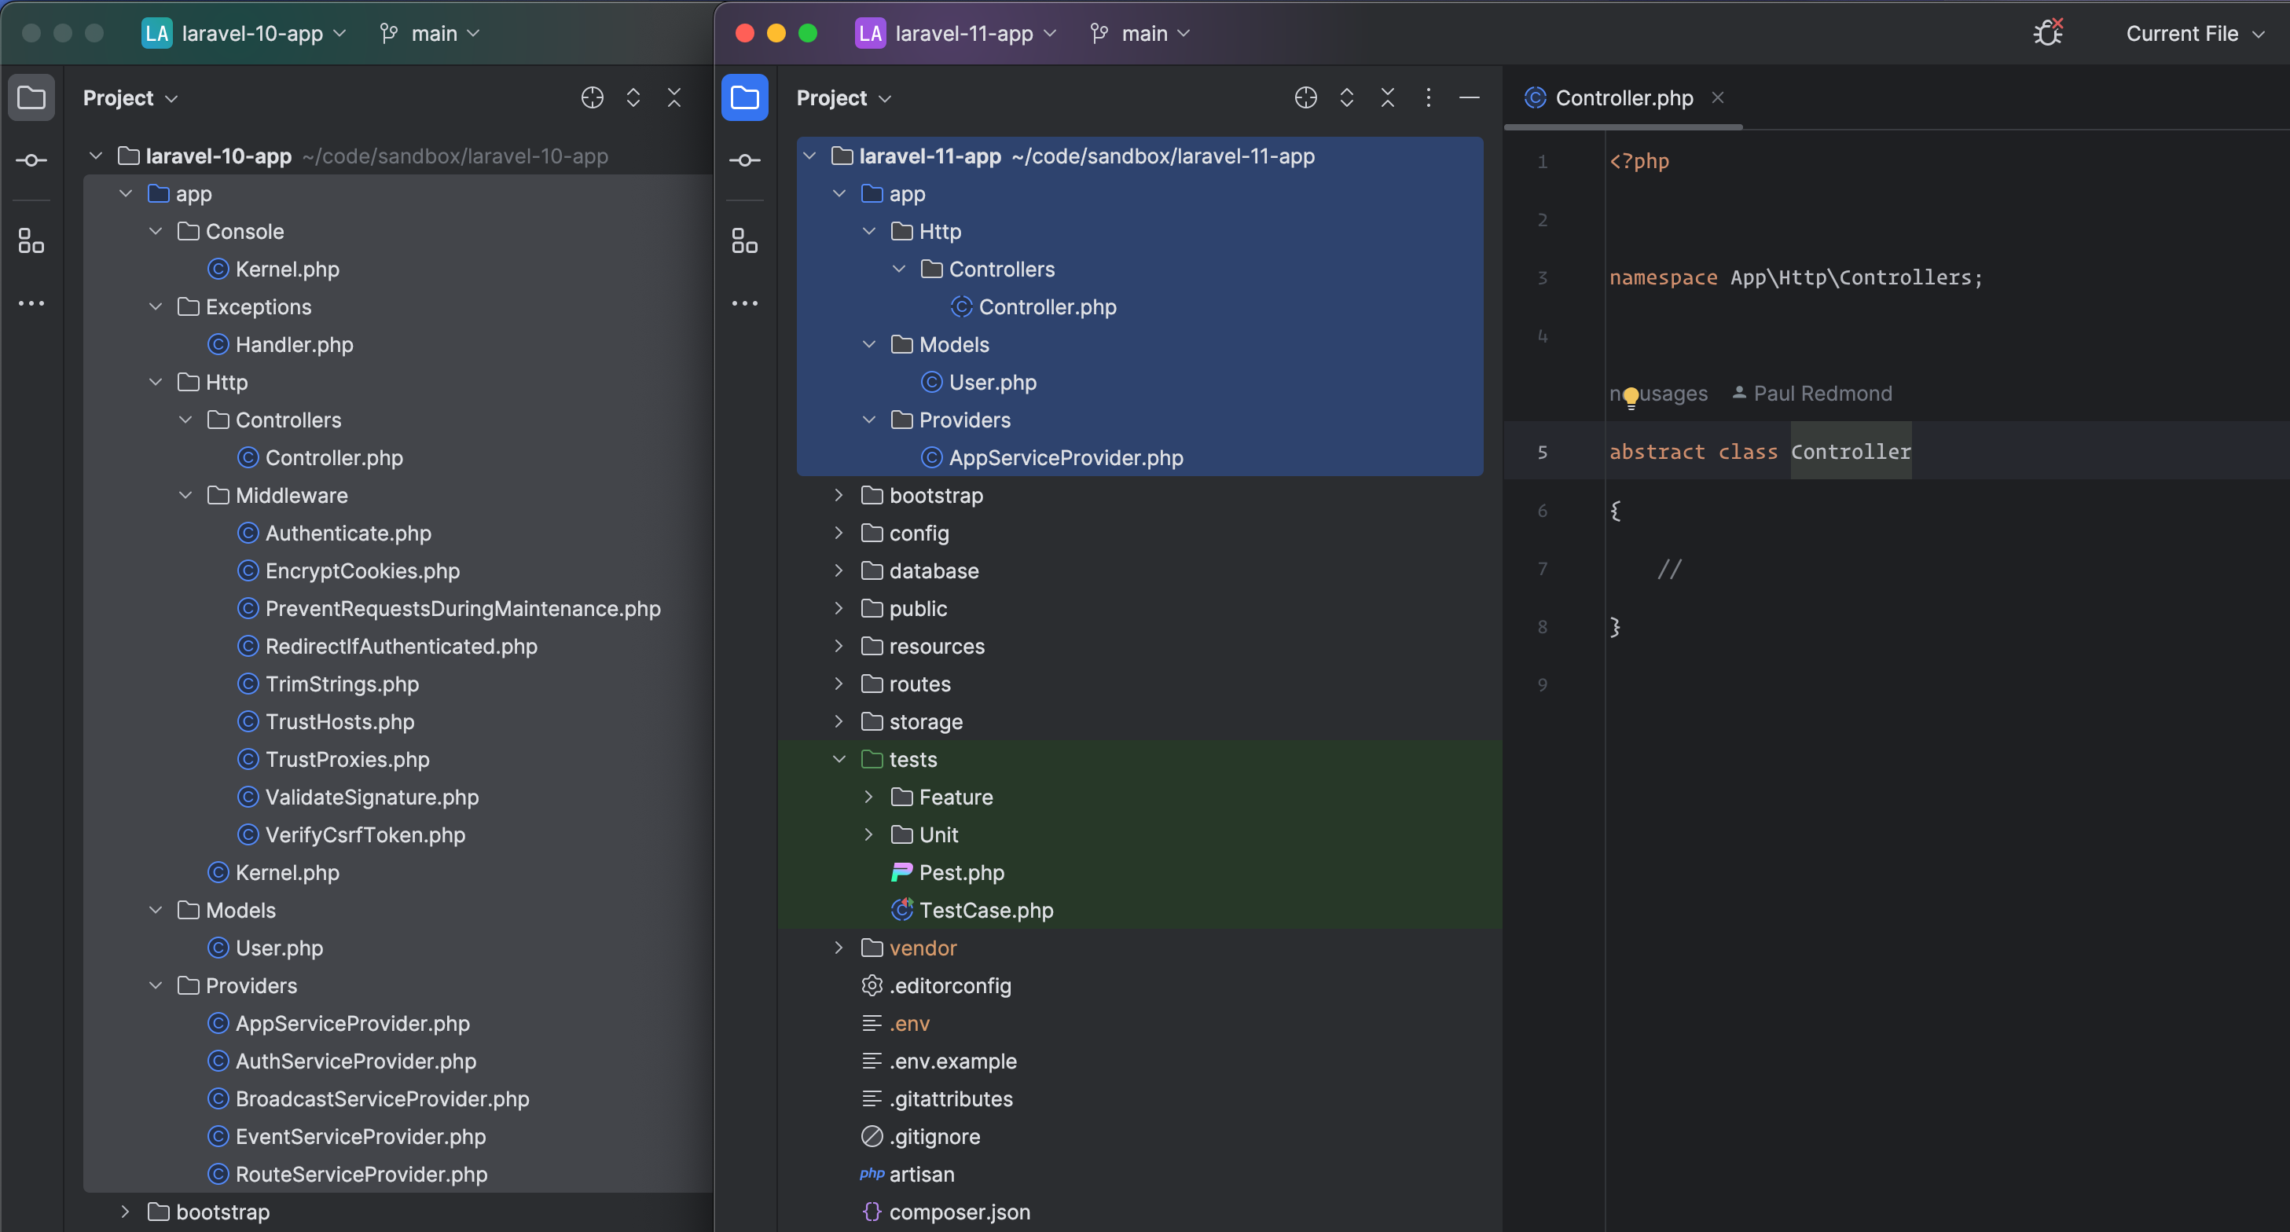Click Select Opened File icon in laravel-10-app window
The width and height of the screenshot is (2290, 1232).
point(592,97)
